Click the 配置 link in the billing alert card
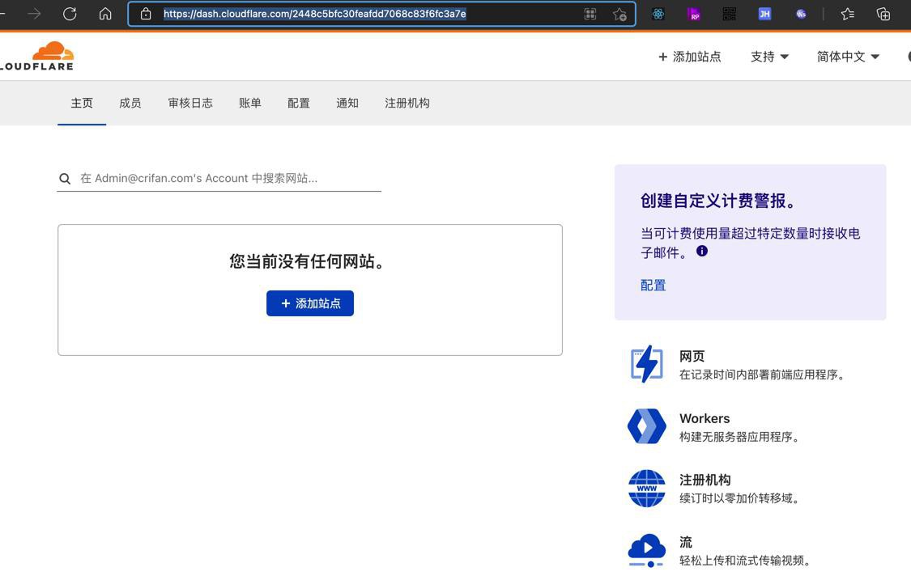 [x=653, y=285]
